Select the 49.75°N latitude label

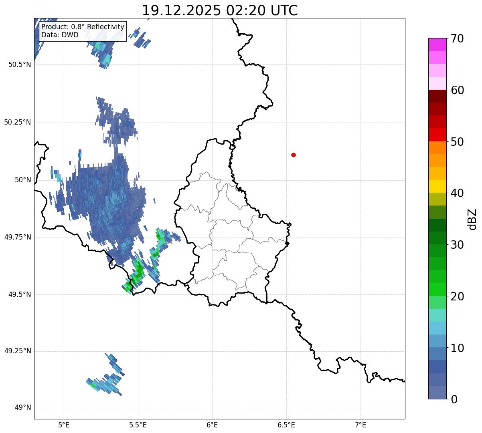click(x=17, y=237)
